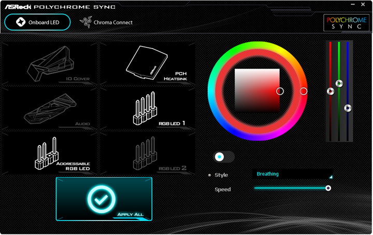The height and width of the screenshot is (235, 373).
Task: Click the Style label bullet
Action: (x=209, y=175)
